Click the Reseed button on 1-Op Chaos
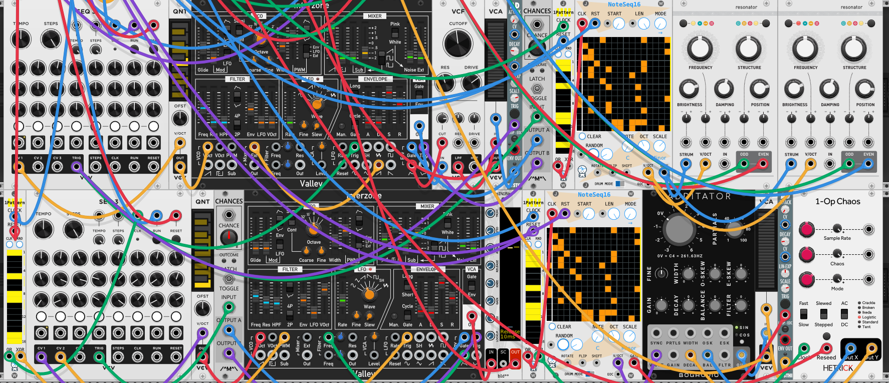889x383 pixels. [826, 336]
